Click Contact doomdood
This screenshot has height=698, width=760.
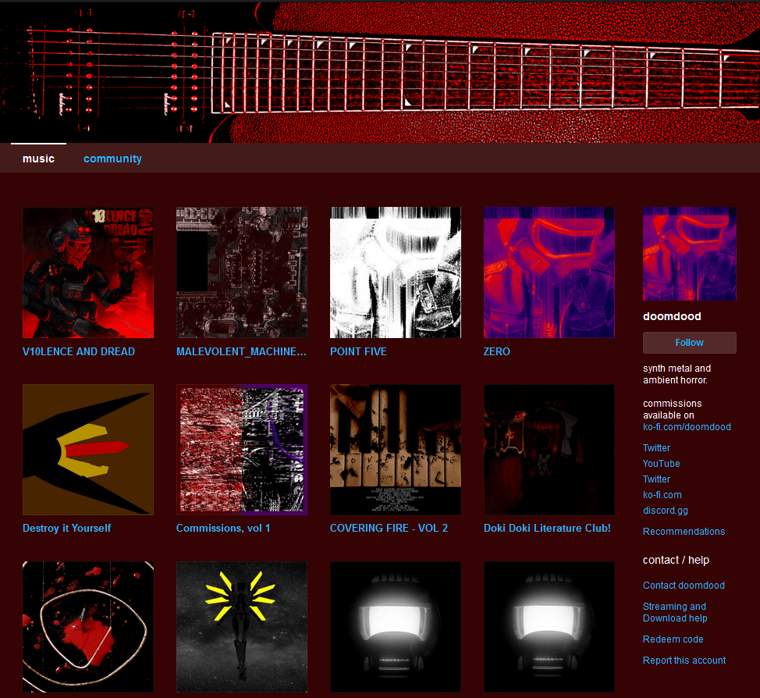click(x=684, y=586)
